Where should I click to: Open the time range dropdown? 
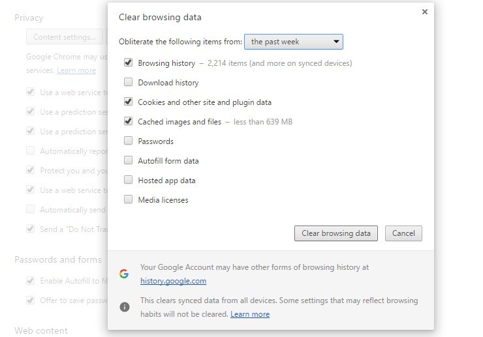click(294, 42)
